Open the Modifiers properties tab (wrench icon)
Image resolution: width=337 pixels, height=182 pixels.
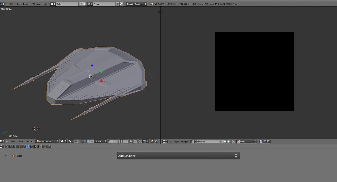(x=28, y=147)
